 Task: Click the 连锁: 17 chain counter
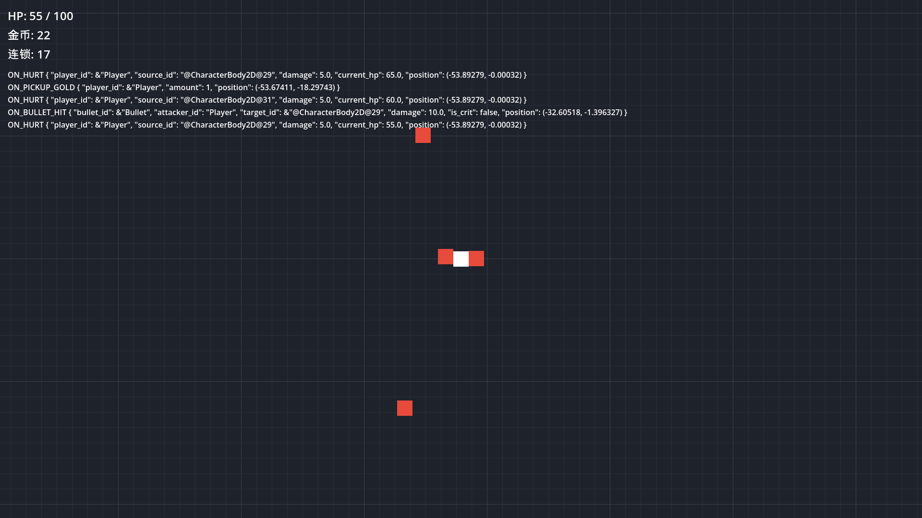29,55
